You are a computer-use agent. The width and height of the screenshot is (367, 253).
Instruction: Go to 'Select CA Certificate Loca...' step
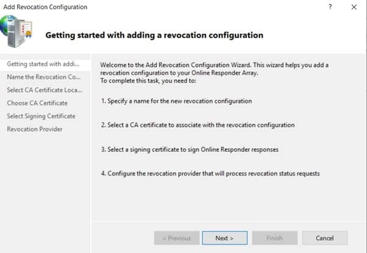(44, 90)
